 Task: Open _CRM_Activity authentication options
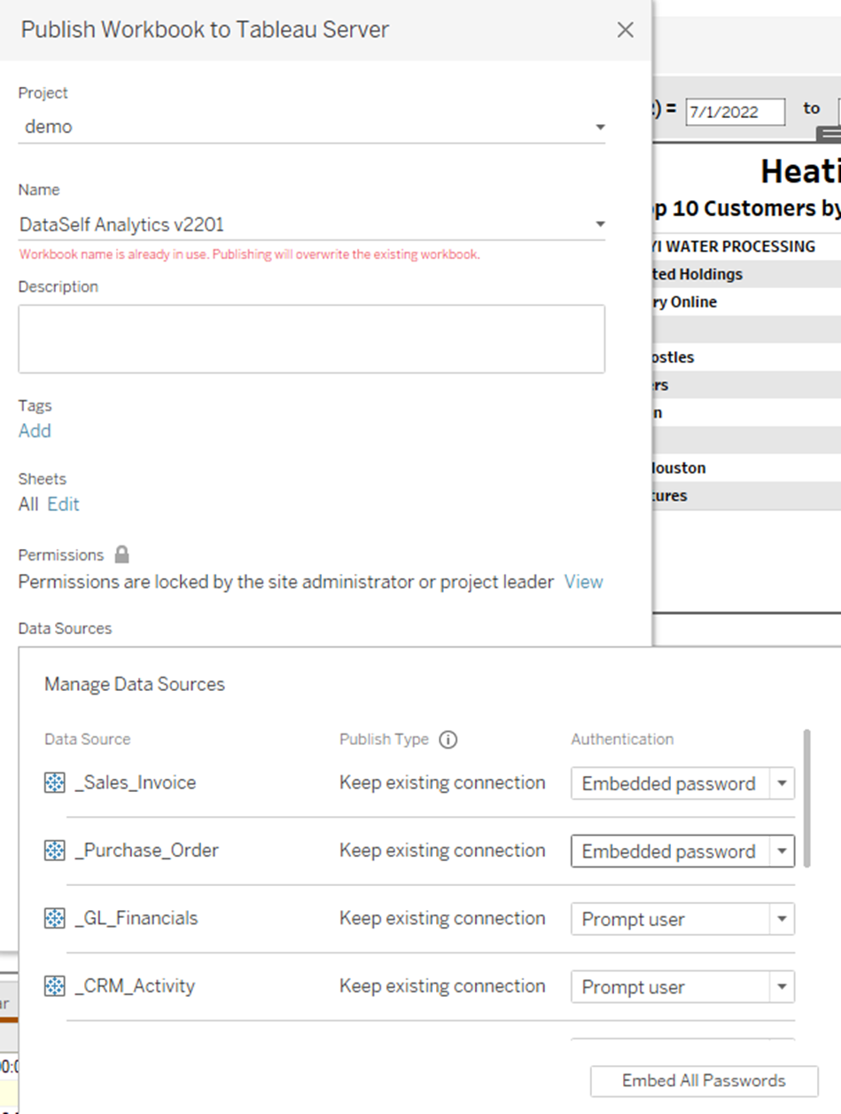point(783,986)
